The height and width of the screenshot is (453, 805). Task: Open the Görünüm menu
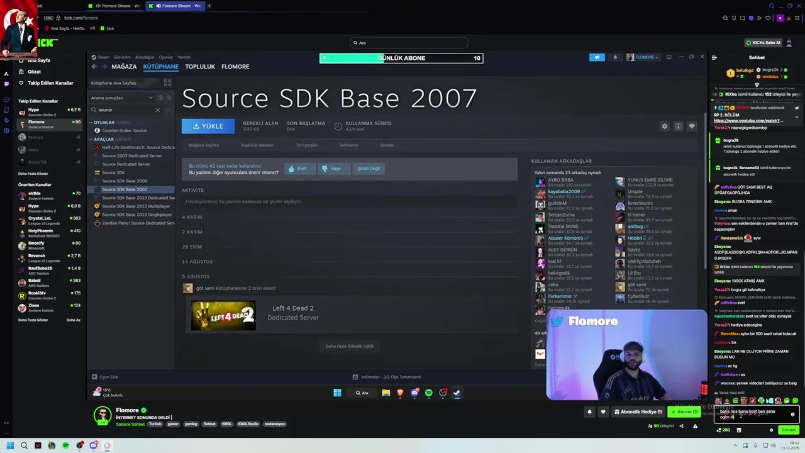(122, 57)
